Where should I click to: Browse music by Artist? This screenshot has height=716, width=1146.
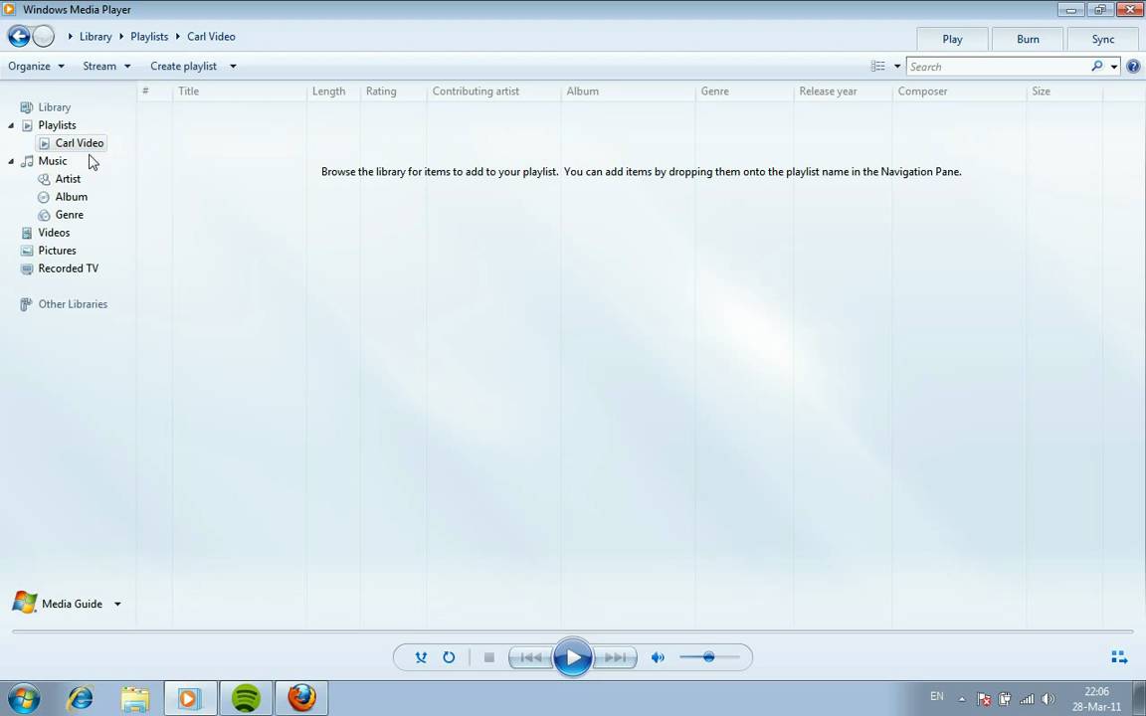tap(68, 179)
